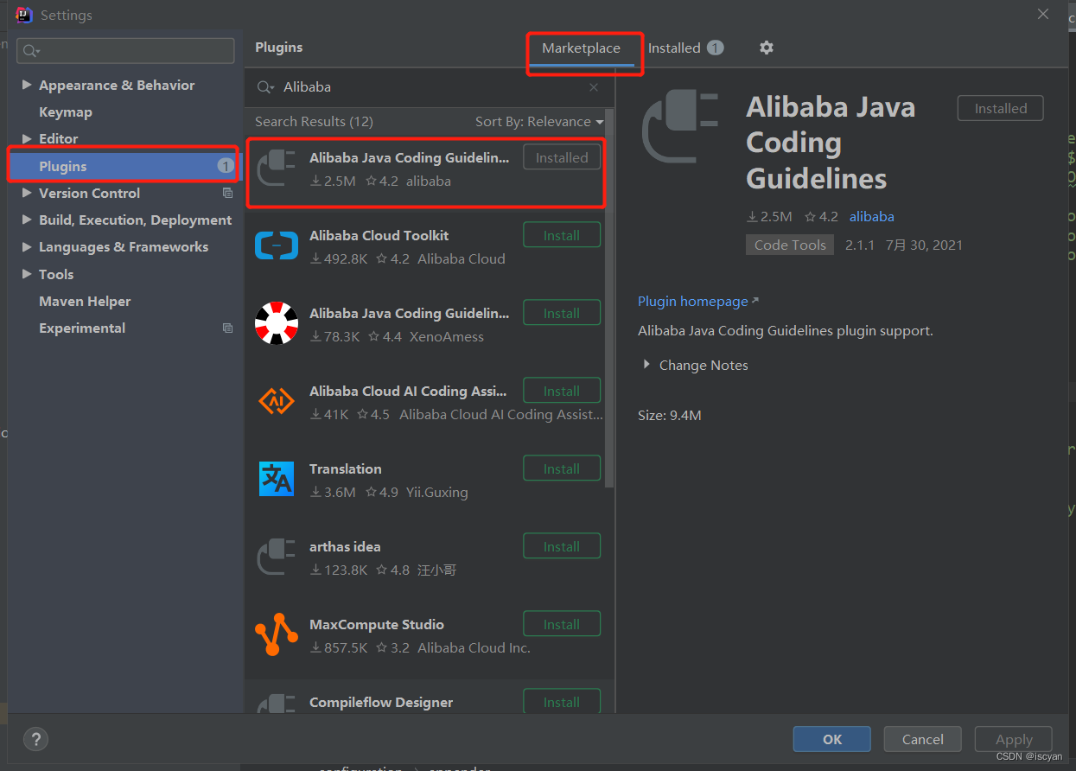The image size is (1076, 771).
Task: Click the MaxCompute Studio plugin icon
Action: click(x=277, y=635)
